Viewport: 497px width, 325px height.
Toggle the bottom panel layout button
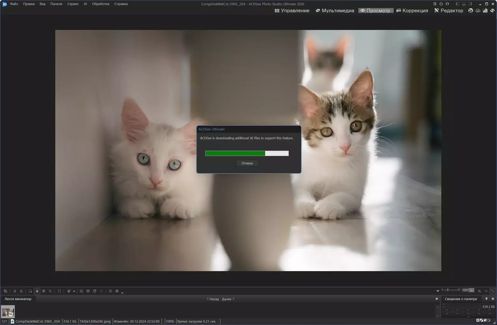point(464,4)
